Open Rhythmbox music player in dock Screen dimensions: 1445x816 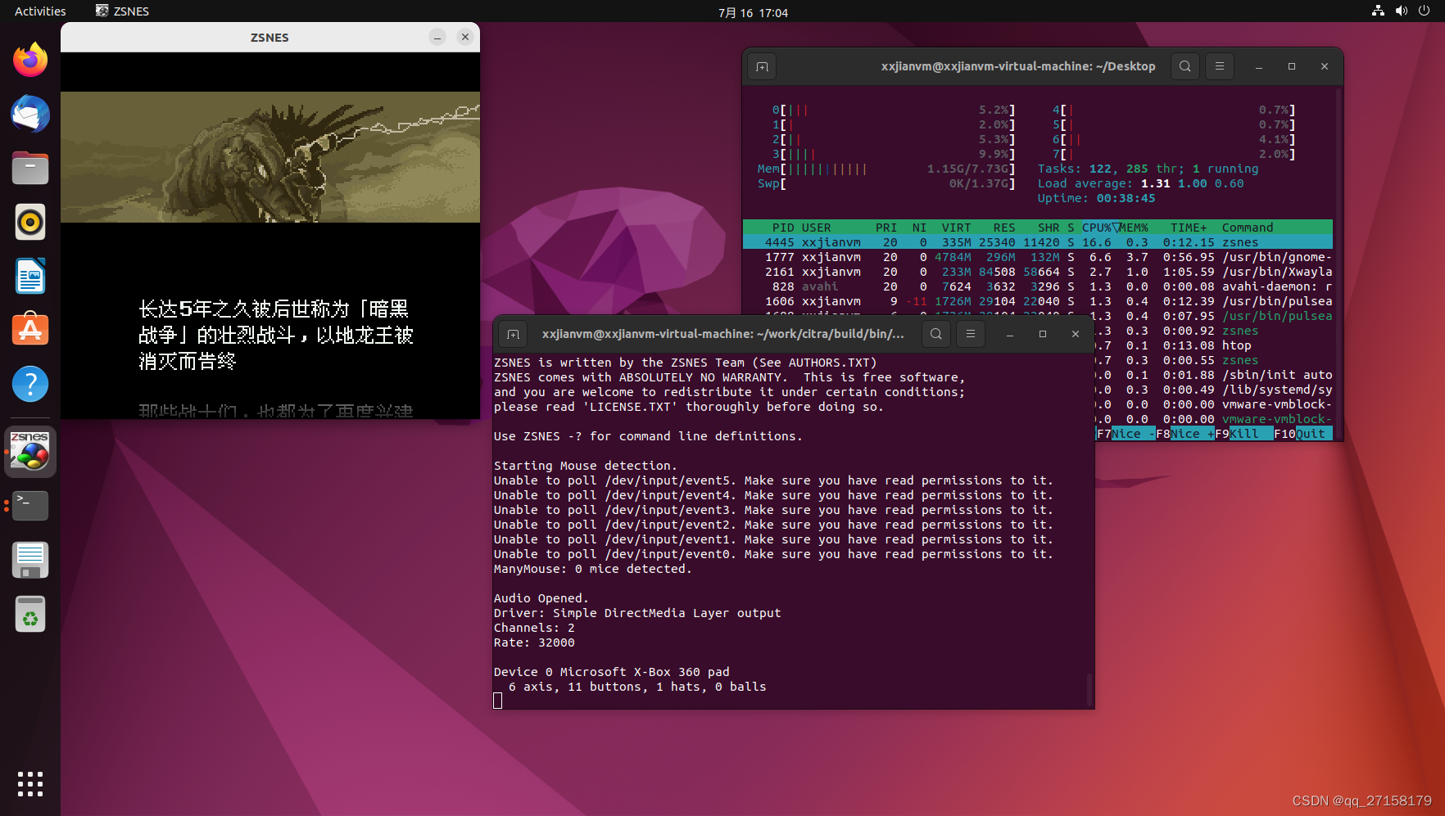(30, 222)
